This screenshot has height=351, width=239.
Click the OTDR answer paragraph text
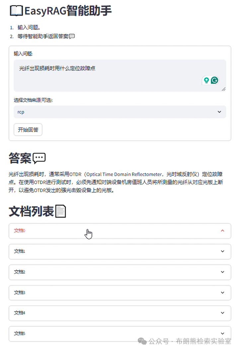[x=116, y=181]
